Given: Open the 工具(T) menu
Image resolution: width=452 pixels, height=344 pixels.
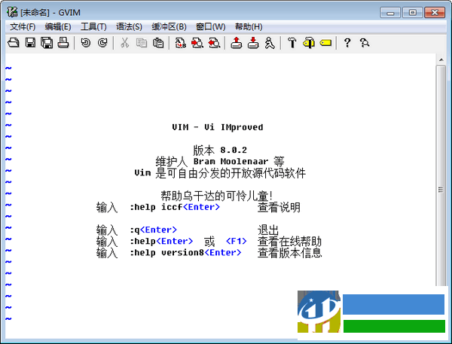Looking at the screenshot, I should [93, 27].
